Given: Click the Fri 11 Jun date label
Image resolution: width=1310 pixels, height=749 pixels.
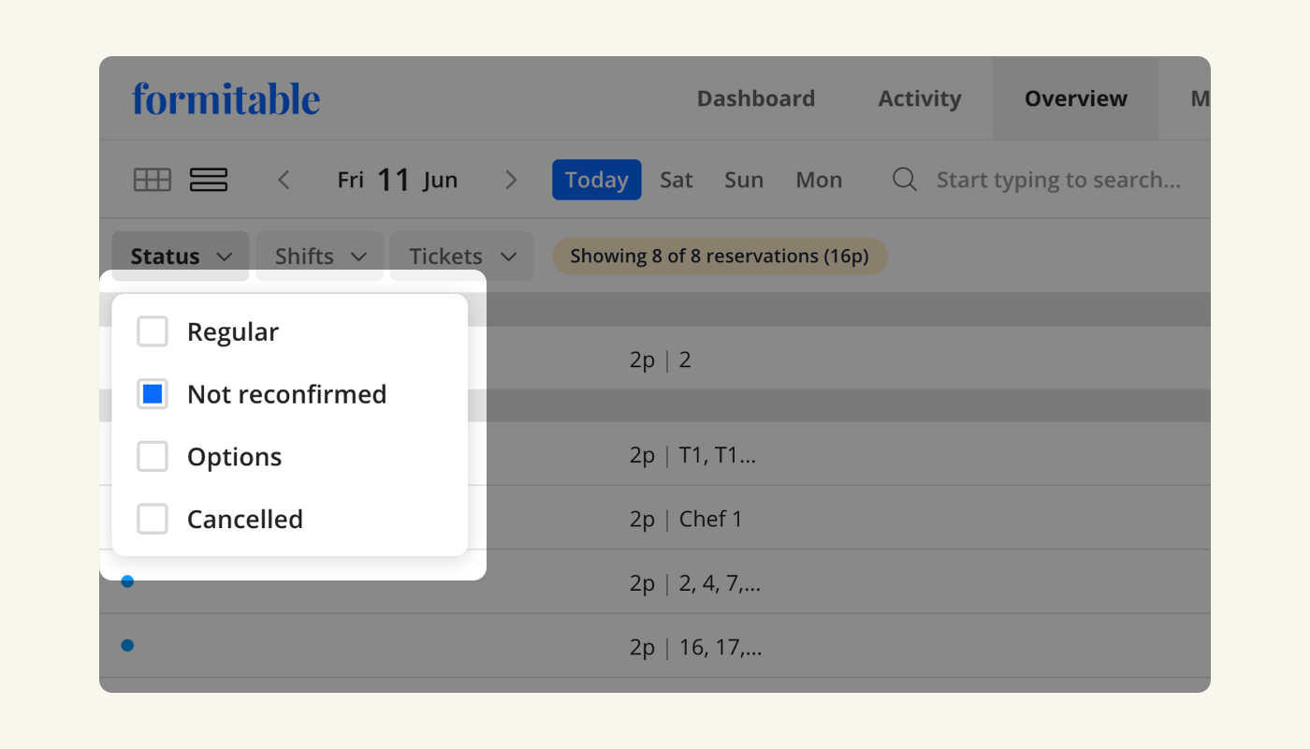Looking at the screenshot, I should click(398, 180).
